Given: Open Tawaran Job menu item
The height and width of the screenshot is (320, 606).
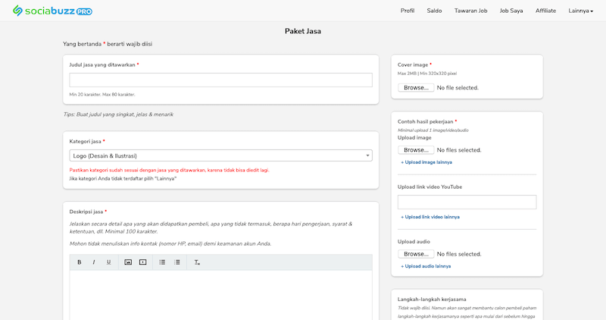Looking at the screenshot, I should click(x=470, y=11).
